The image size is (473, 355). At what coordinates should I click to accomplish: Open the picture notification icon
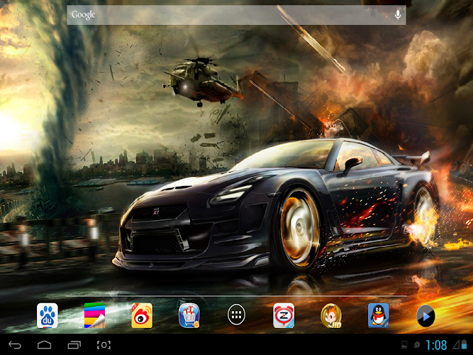404,345
